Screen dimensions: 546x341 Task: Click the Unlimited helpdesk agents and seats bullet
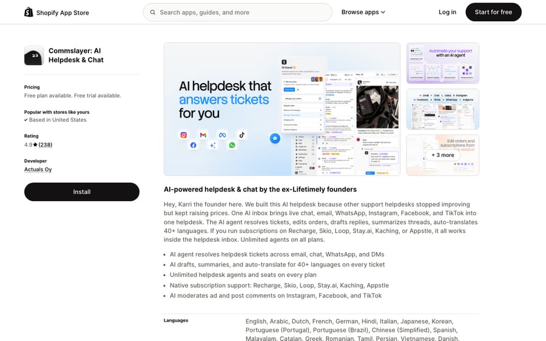pyautogui.click(x=243, y=275)
